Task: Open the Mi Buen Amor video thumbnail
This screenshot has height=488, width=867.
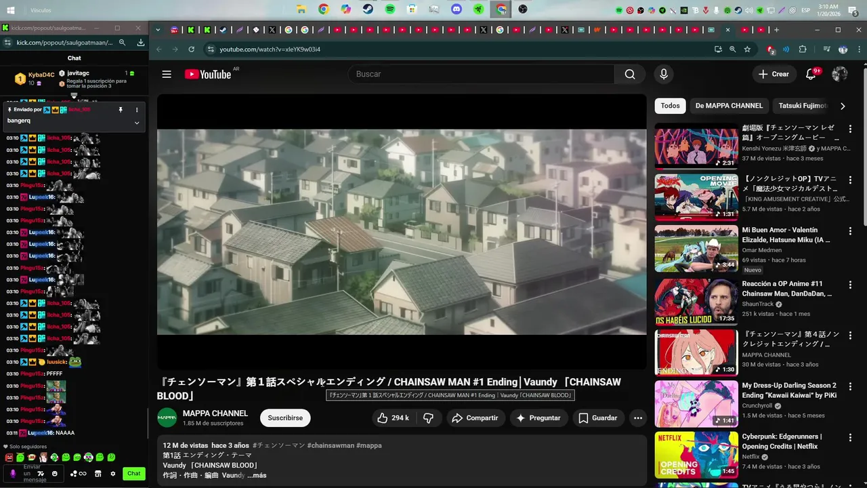Action: point(696,249)
